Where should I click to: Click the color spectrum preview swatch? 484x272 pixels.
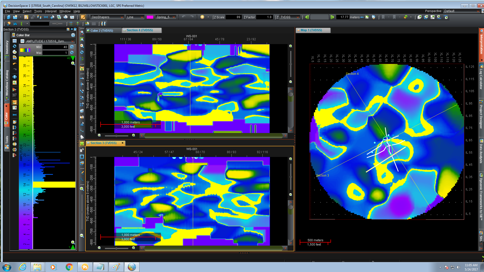(25, 50)
